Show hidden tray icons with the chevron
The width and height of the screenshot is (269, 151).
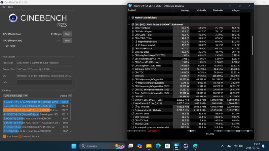(x=222, y=146)
